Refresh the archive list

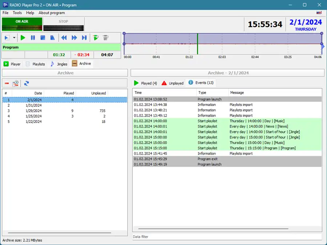[26, 83]
